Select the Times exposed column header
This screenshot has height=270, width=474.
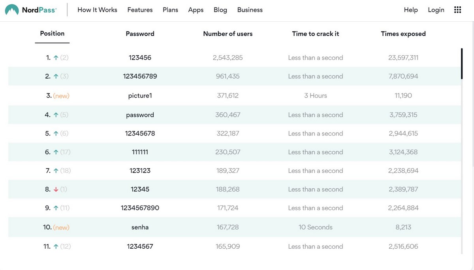point(403,34)
